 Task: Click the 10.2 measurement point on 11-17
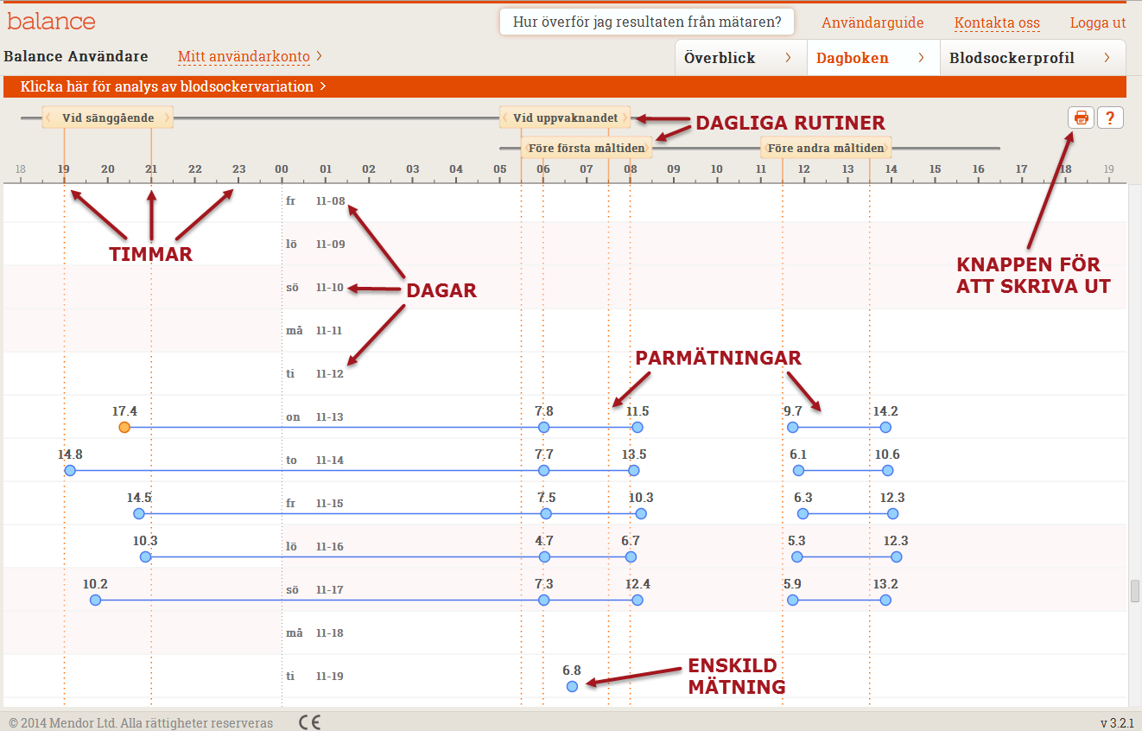click(x=95, y=600)
